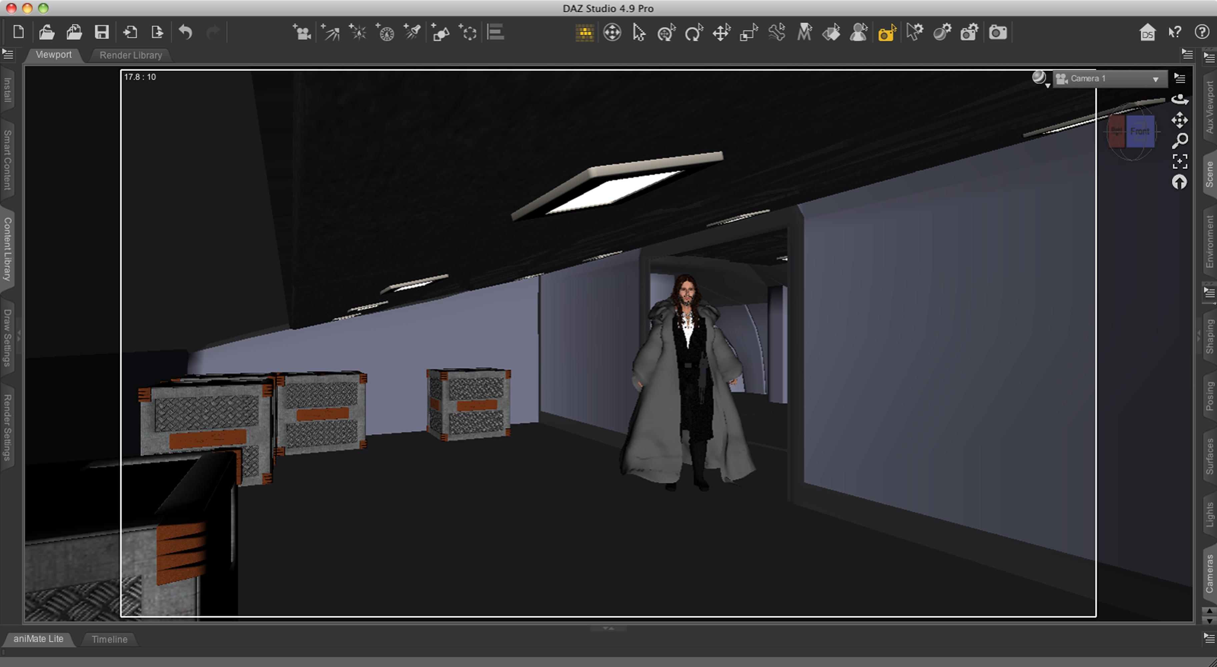1217x667 pixels.
Task: Add a new spotlight to scene
Action: point(413,32)
